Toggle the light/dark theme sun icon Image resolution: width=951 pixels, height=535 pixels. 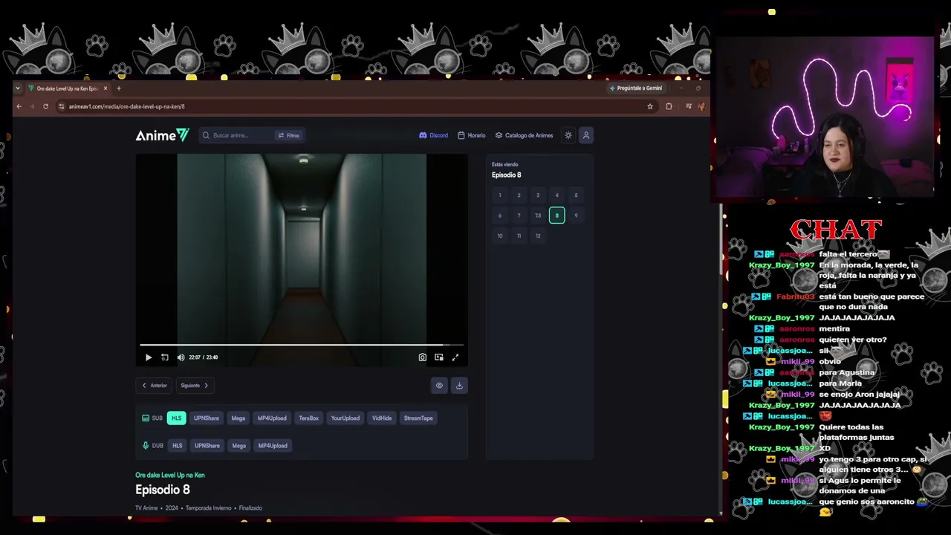(568, 135)
